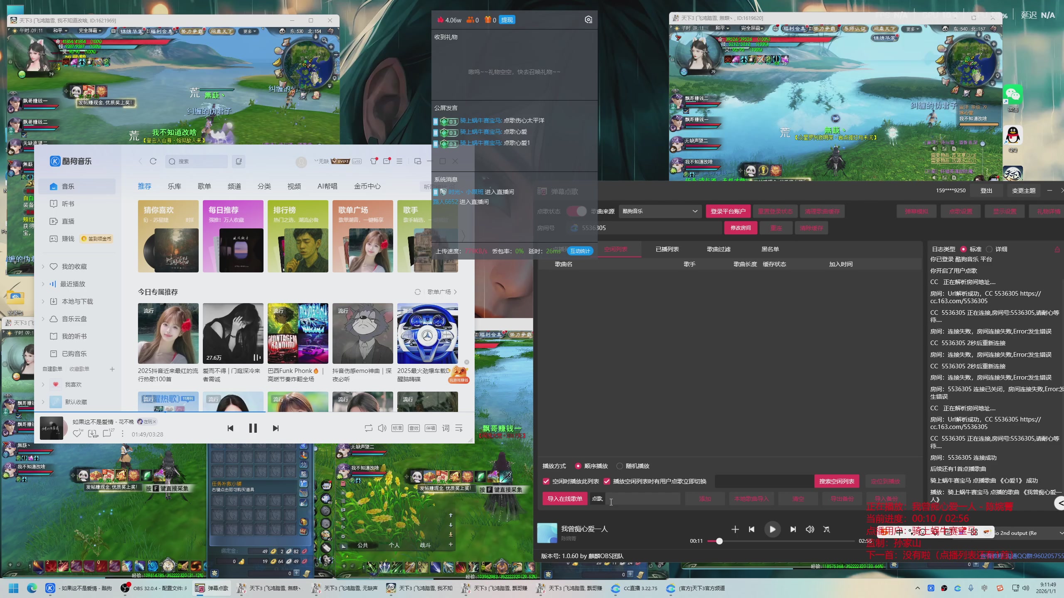The image size is (1064, 598).
Task: Click Kugou refresh page icon
Action: [x=153, y=161]
